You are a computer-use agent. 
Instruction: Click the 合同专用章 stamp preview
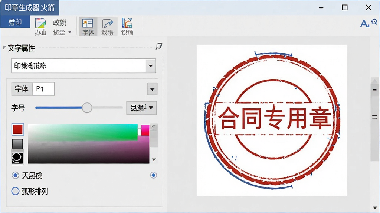tap(272, 121)
